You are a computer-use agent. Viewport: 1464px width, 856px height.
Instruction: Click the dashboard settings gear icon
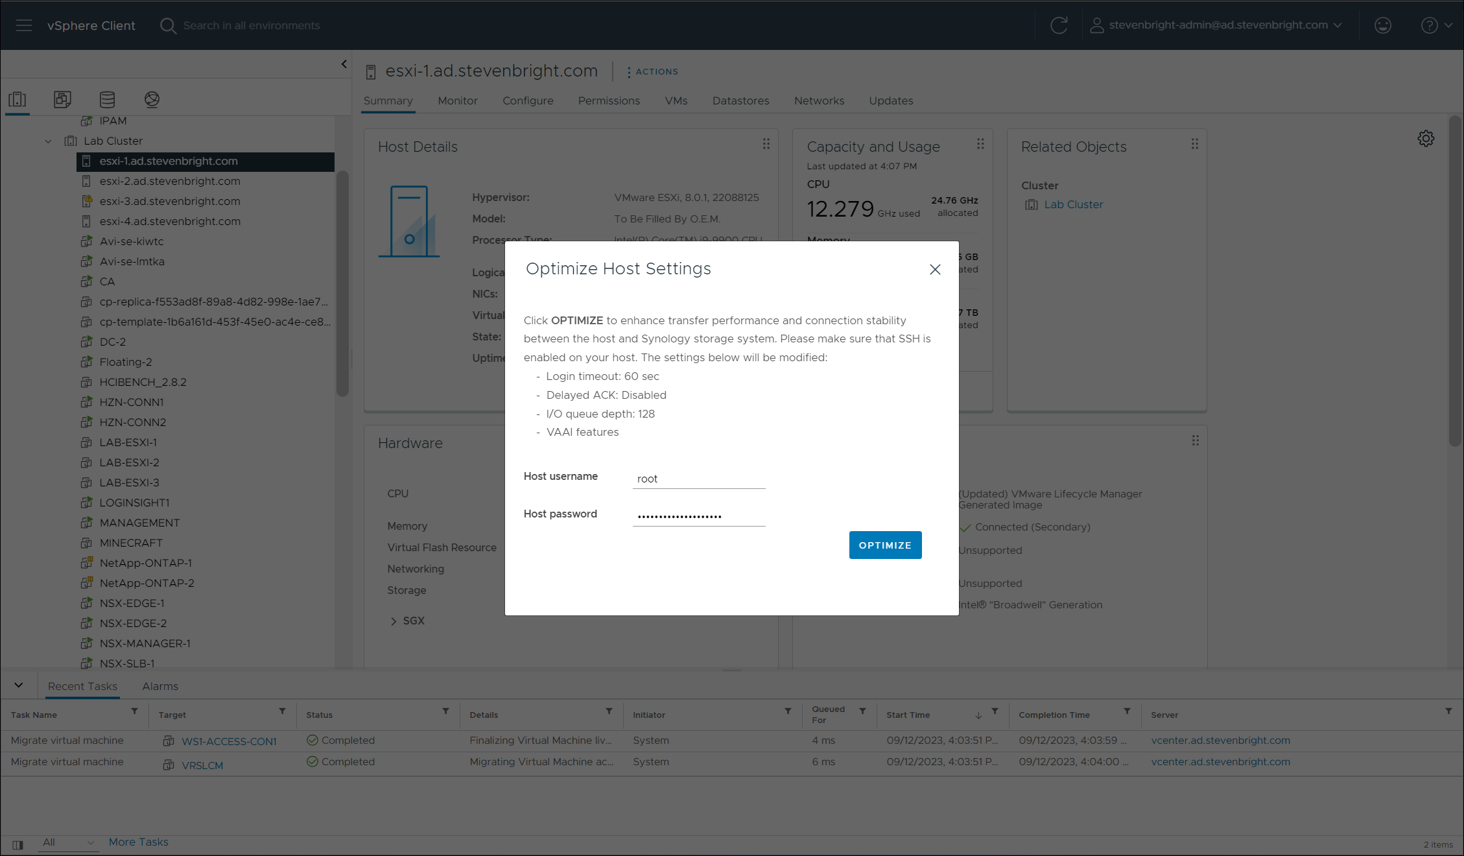(x=1426, y=138)
